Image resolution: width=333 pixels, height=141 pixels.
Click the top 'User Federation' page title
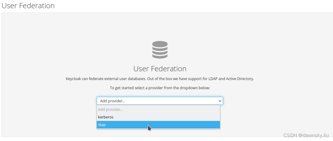click(x=28, y=6)
